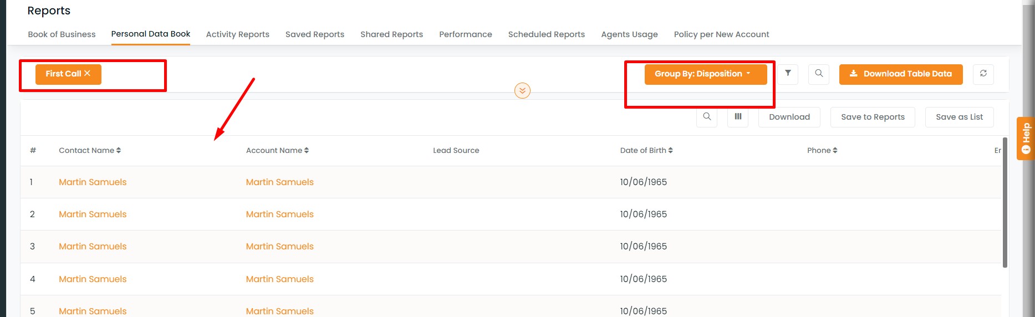Expand the double-chevron collapse toggle
The width and height of the screenshot is (1035, 317).
[x=522, y=90]
